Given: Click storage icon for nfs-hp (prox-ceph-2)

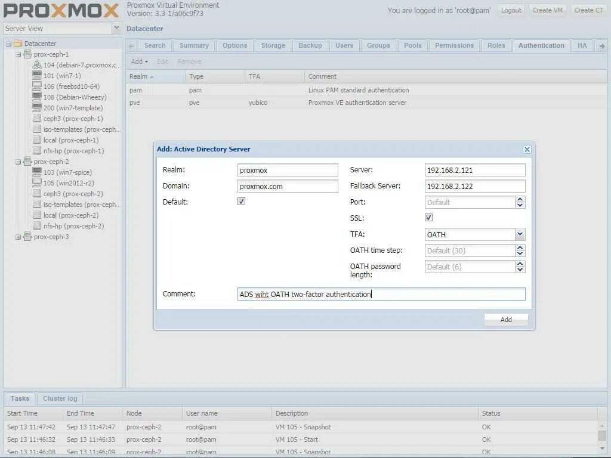Looking at the screenshot, I should pyautogui.click(x=37, y=225).
